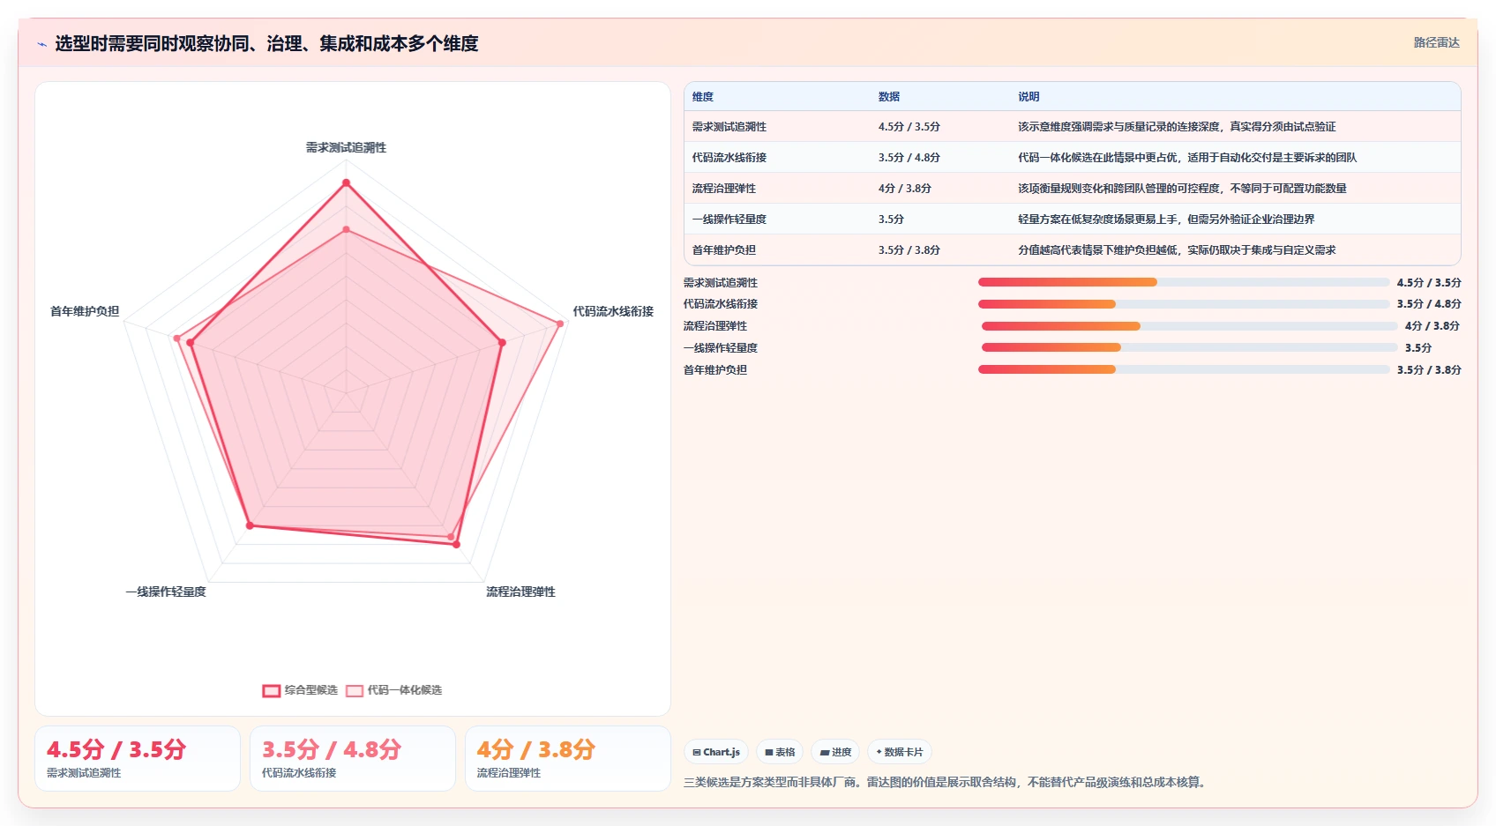
Task: Click the table value 3.5分 / 4.8分
Action: coord(909,158)
